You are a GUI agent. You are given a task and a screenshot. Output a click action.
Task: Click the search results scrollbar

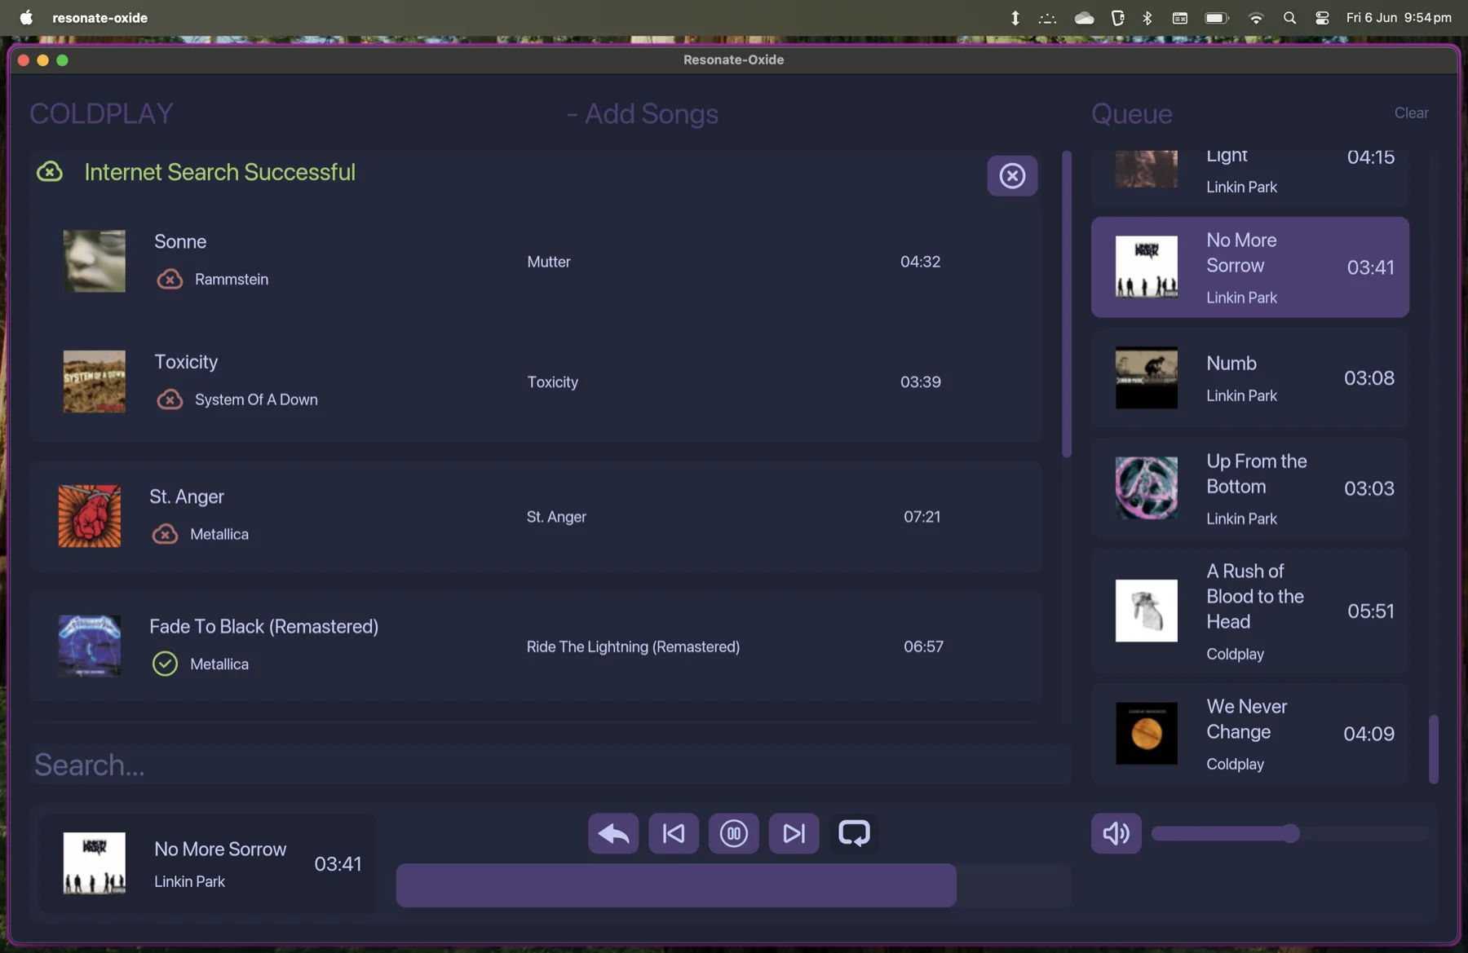click(1067, 303)
